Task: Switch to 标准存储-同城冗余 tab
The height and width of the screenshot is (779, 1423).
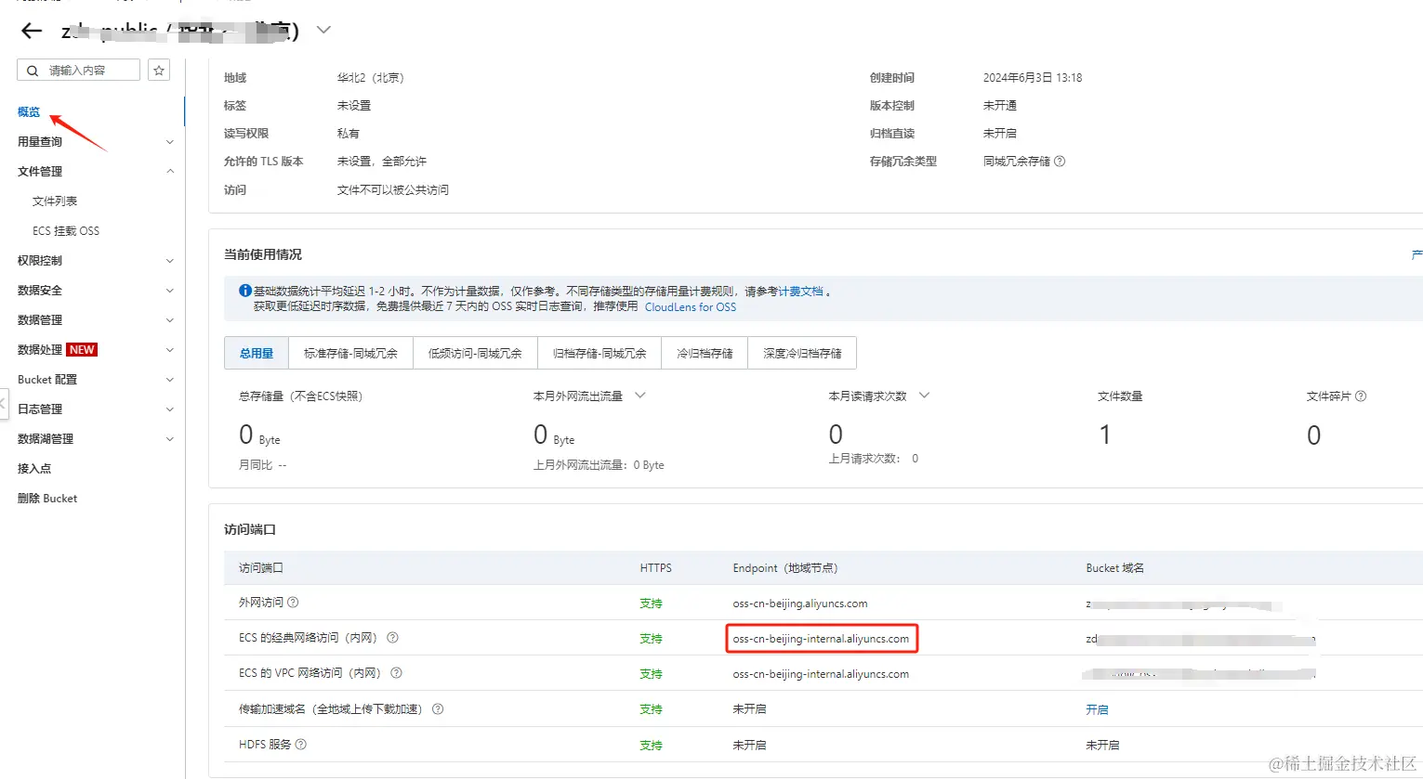Action: [x=350, y=354]
